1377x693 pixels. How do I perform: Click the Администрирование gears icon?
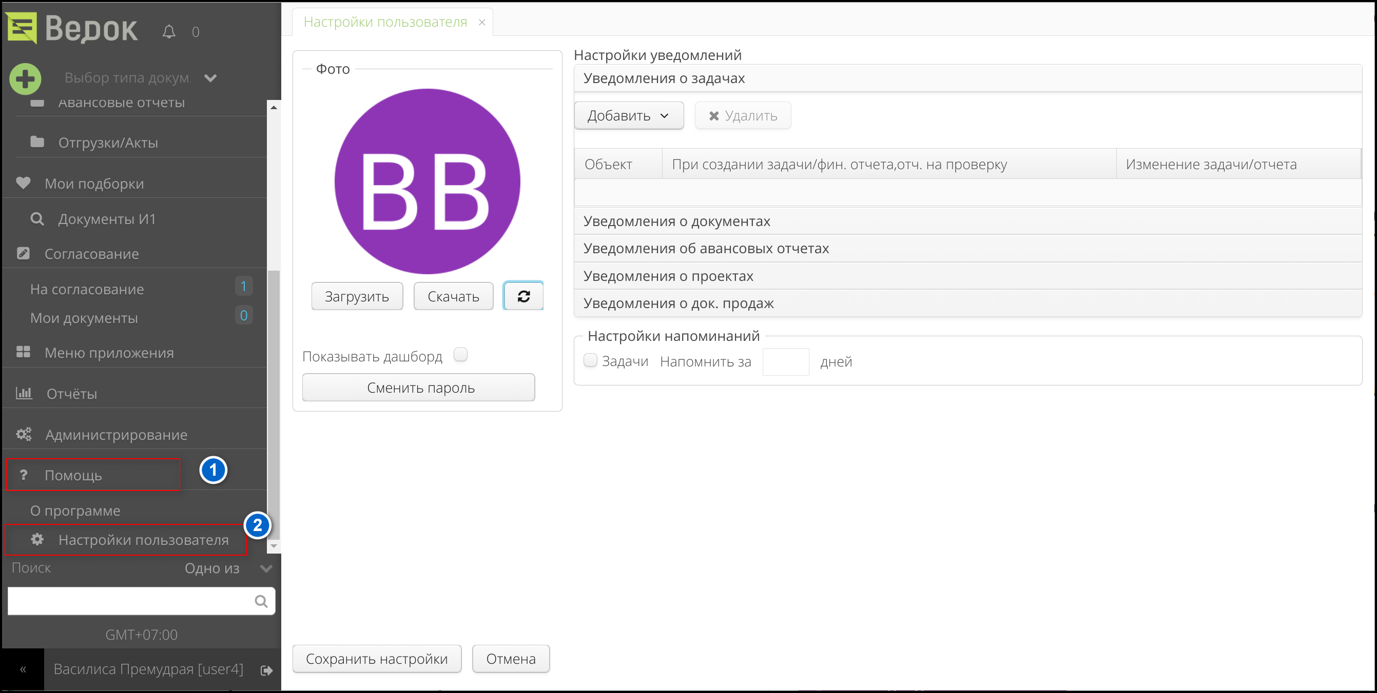[24, 434]
